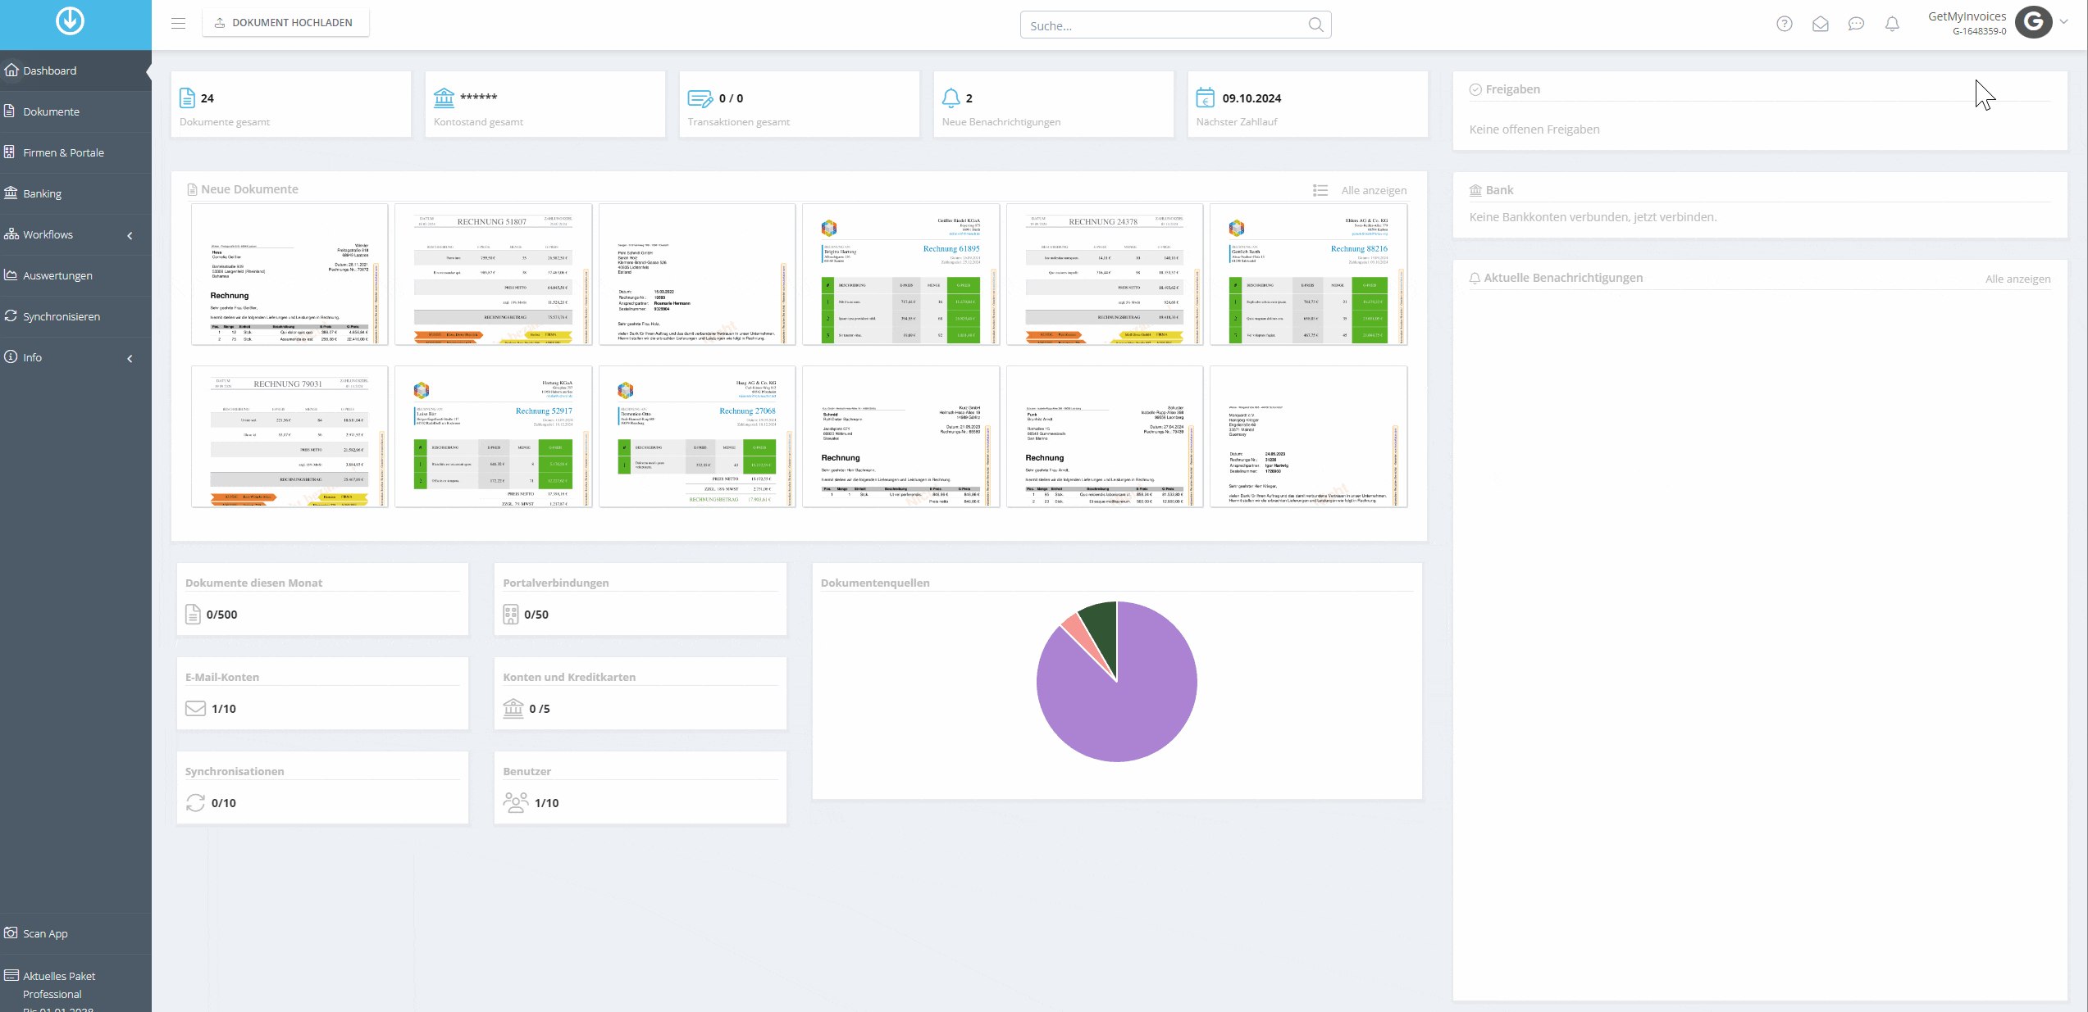Open the Rechnung 61895 document thumbnail
Screen dimensions: 2088x1012
(x=900, y=275)
